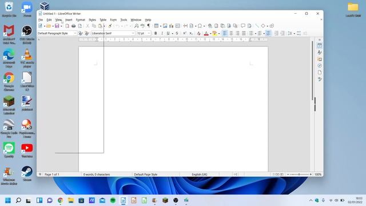Toggle Underline formatting

(168, 33)
